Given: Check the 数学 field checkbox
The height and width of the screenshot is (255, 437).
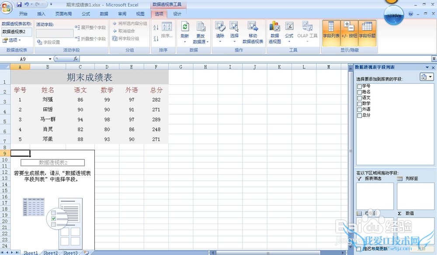Looking at the screenshot, I should pyautogui.click(x=360, y=104).
